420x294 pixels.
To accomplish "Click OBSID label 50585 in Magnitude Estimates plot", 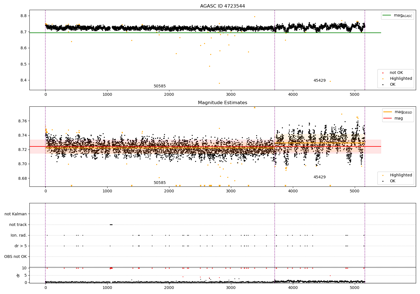I will (x=160, y=183).
